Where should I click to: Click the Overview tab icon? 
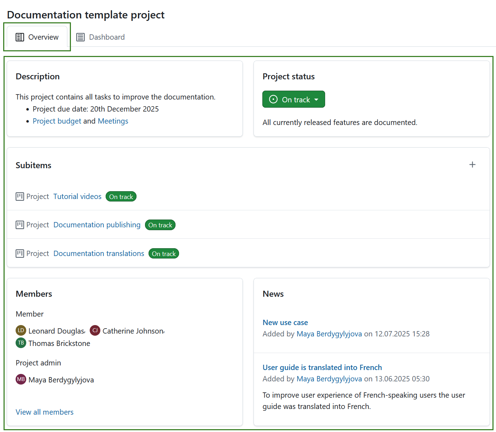click(x=20, y=37)
